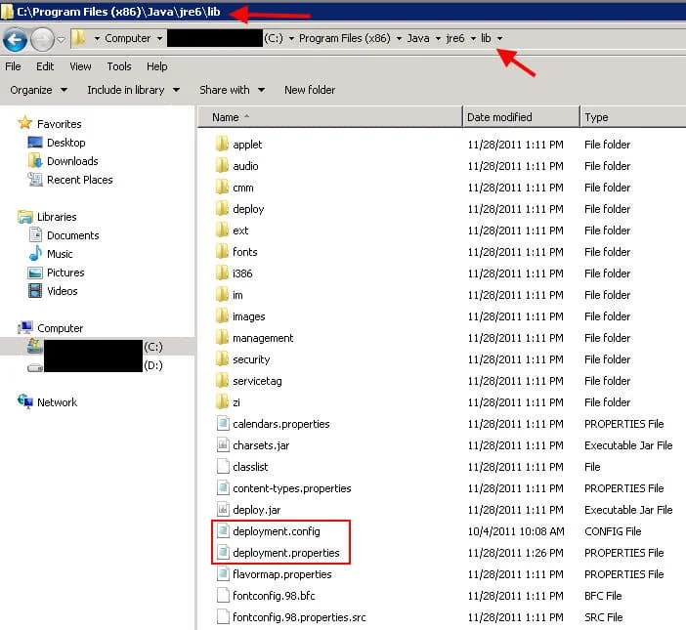This screenshot has width=686, height=630.
Task: Open the View menu
Action: point(80,66)
